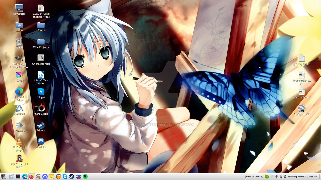Open Krita from the desktop
321x180 pixels.
point(19,75)
